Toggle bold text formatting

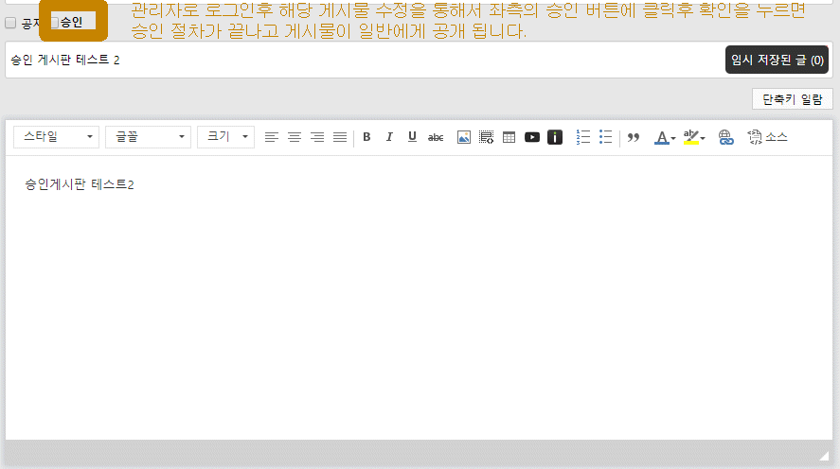click(366, 137)
